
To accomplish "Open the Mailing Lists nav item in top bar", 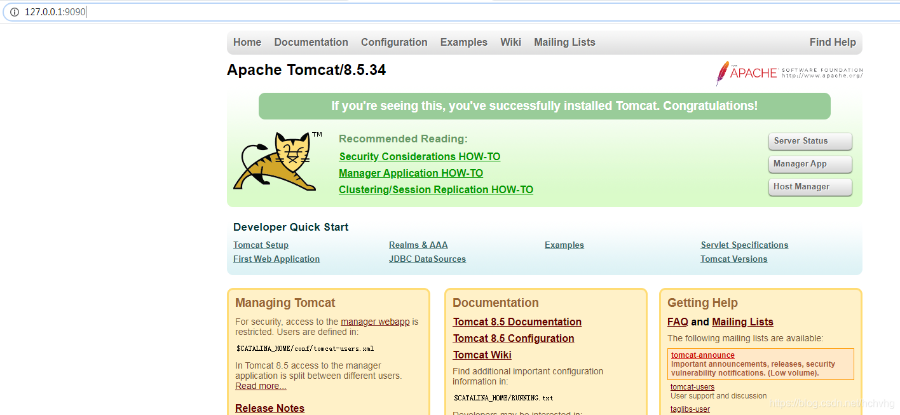I will (x=564, y=43).
